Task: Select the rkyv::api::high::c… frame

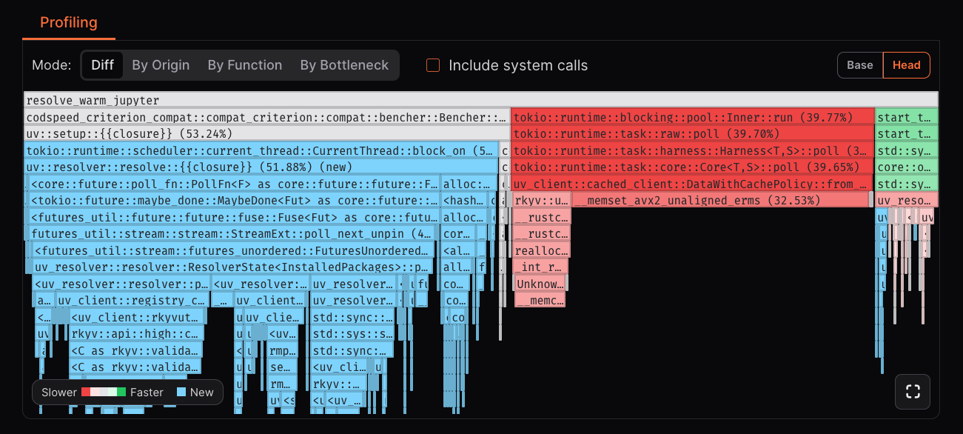Action: [x=135, y=333]
